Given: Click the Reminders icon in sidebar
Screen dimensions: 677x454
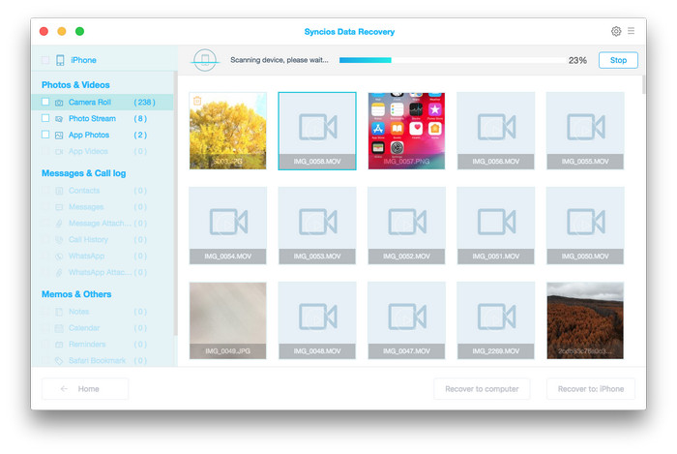Looking at the screenshot, I should 59,345.
